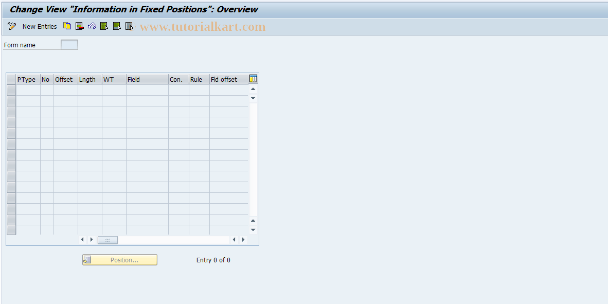608x304 pixels.
Task: Click the Delete entry icon
Action: coord(80,26)
